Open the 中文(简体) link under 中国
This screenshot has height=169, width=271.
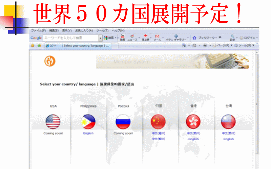[x=159, y=133]
